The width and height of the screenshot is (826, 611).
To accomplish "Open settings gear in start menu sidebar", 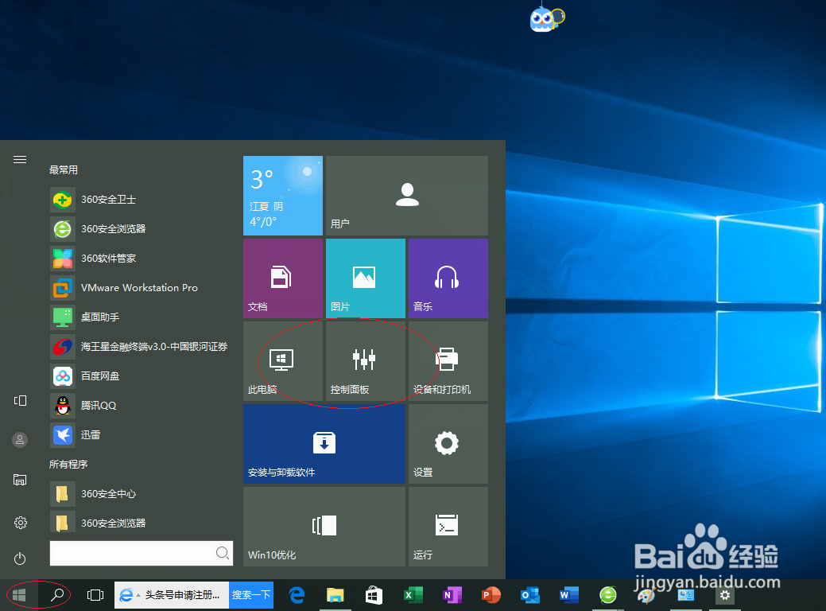I will [x=20, y=523].
